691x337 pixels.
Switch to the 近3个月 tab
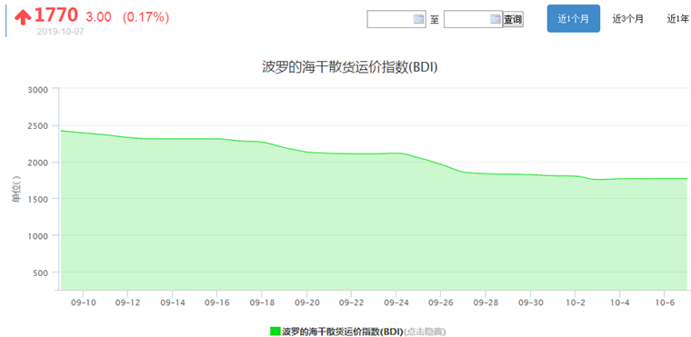[628, 18]
